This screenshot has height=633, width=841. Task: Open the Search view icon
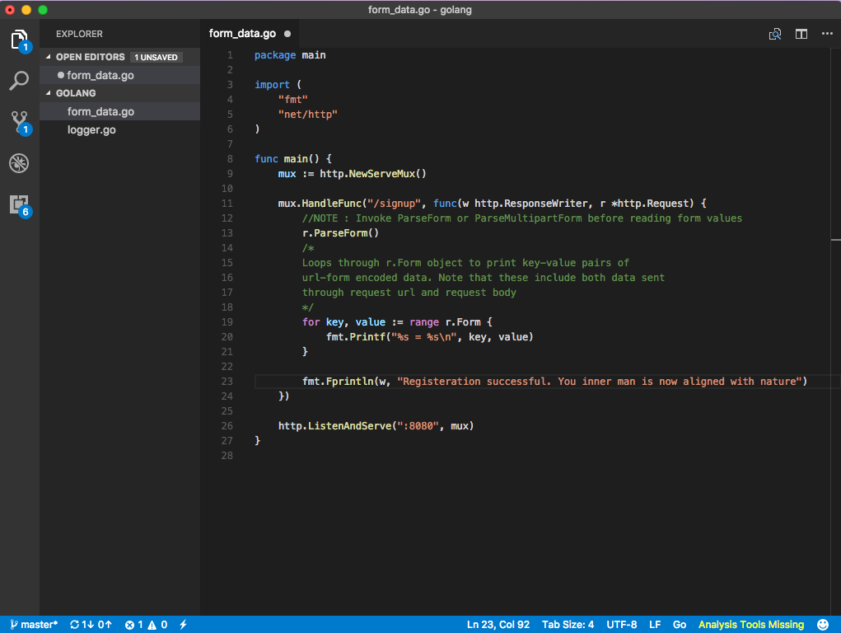[19, 81]
